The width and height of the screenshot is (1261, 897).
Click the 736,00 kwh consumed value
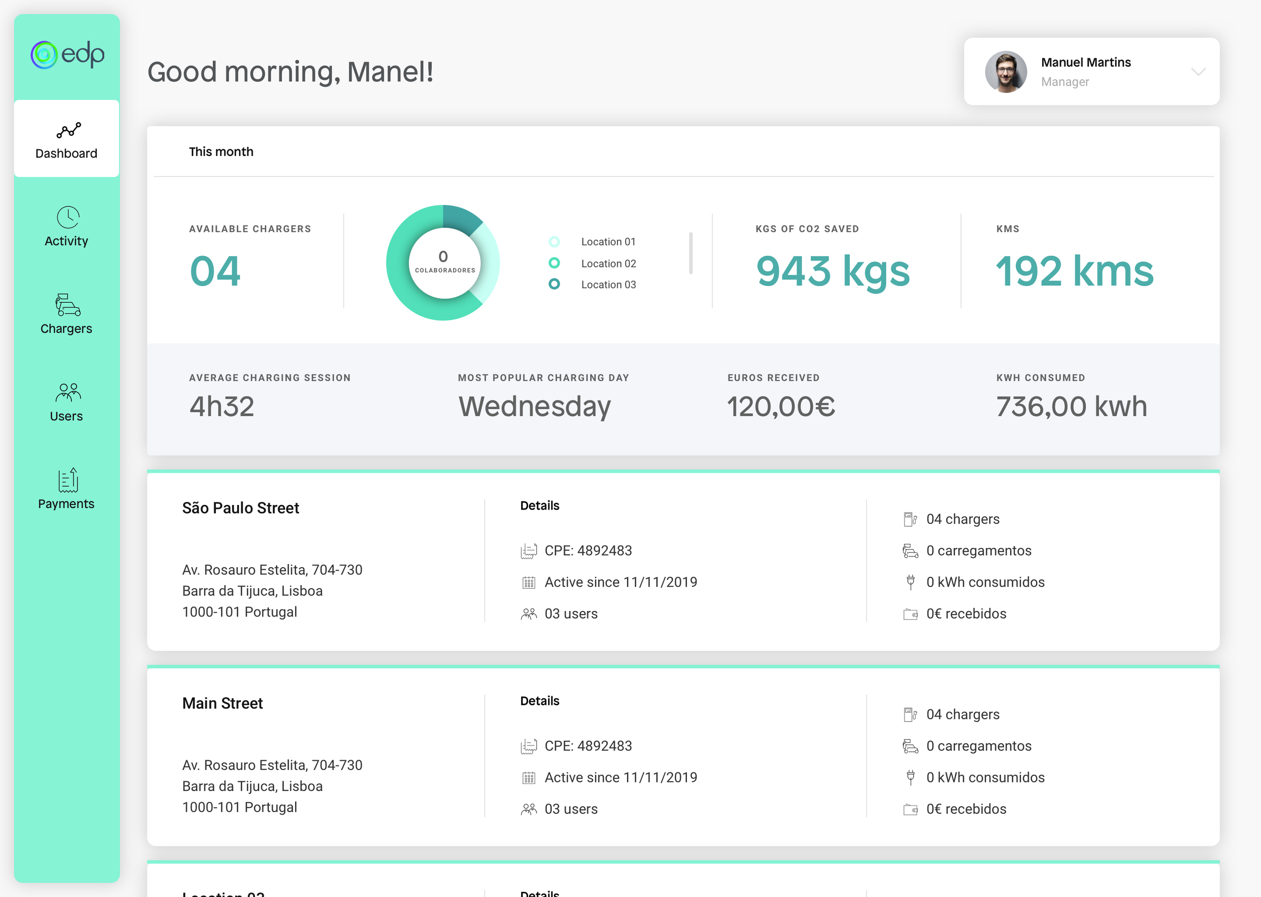1072,407
